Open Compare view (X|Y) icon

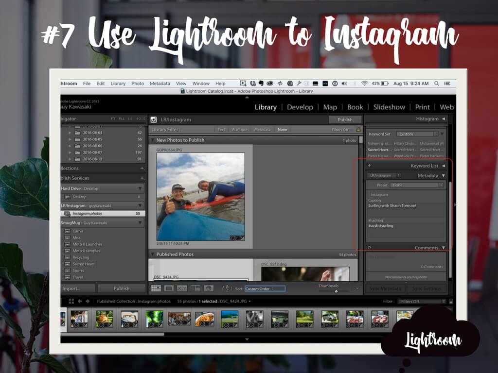coord(182,288)
